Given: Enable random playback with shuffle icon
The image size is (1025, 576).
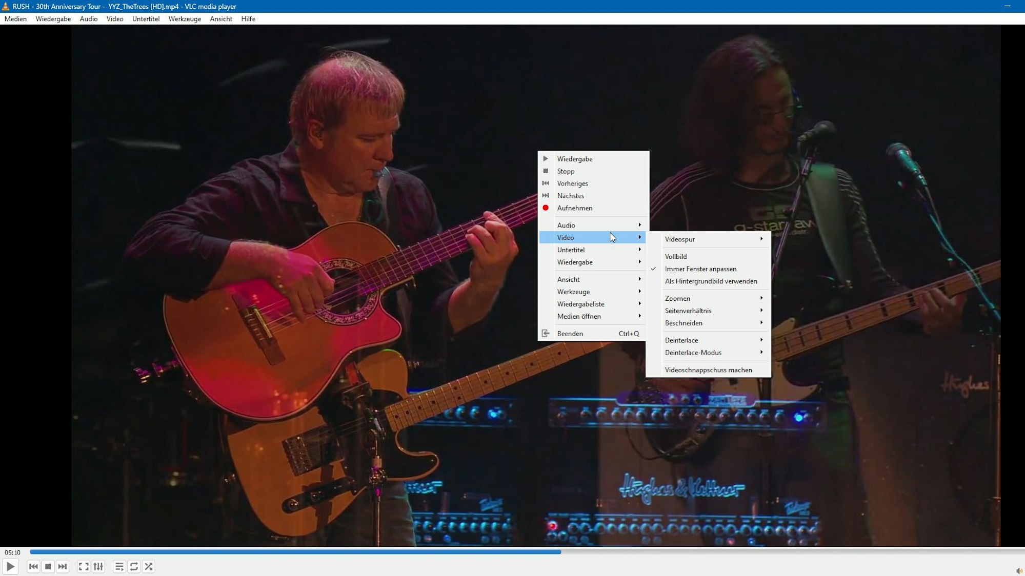Looking at the screenshot, I should pos(149,567).
